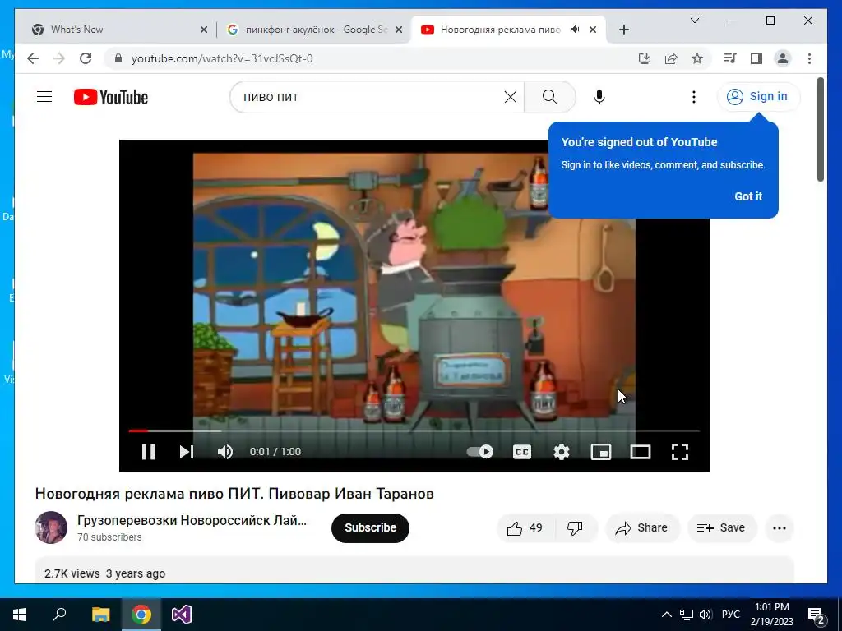
Task: View site information padlock icon
Action: pos(118,58)
